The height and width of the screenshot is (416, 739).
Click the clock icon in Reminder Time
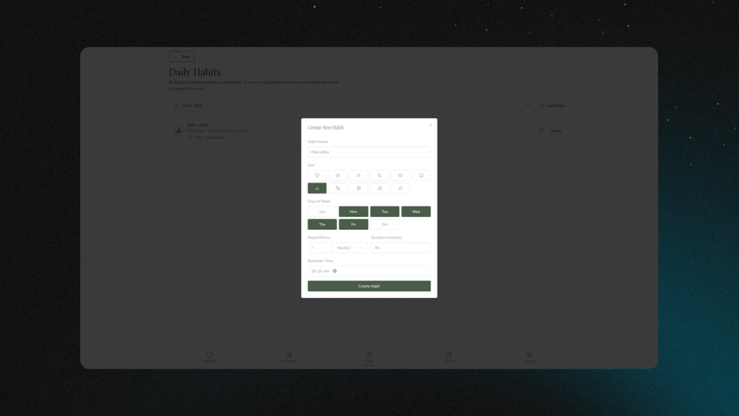click(335, 271)
